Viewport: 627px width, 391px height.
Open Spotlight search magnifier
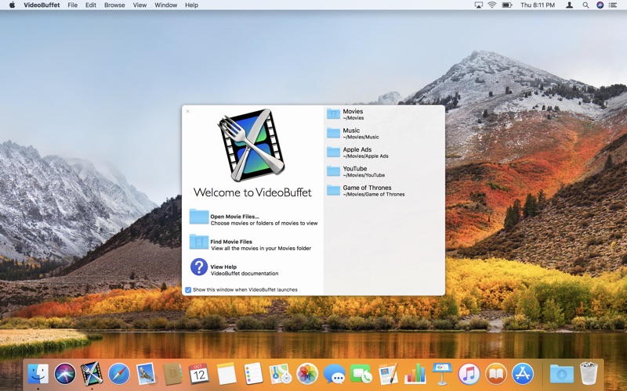click(x=585, y=5)
